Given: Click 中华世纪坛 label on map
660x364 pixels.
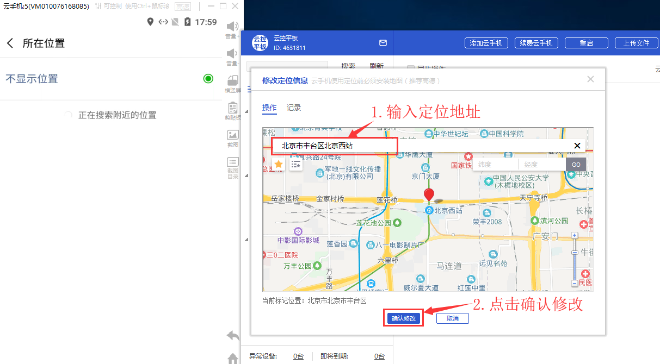Looking at the screenshot, I should coord(451,134).
